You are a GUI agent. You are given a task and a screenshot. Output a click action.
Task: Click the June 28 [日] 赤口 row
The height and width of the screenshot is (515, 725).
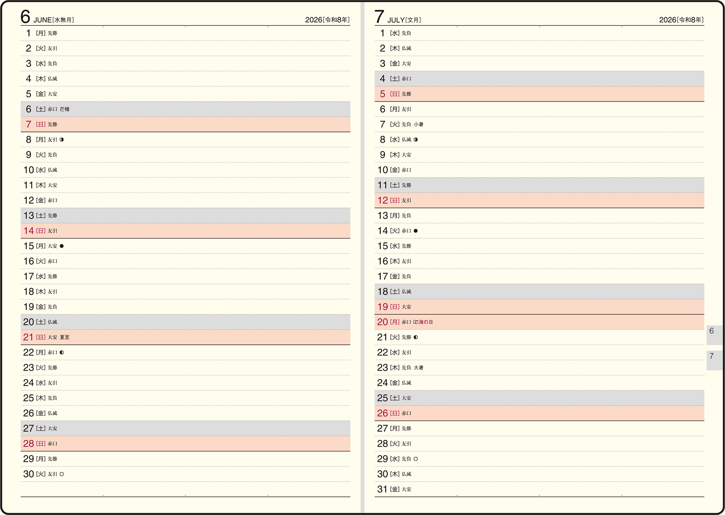185,444
